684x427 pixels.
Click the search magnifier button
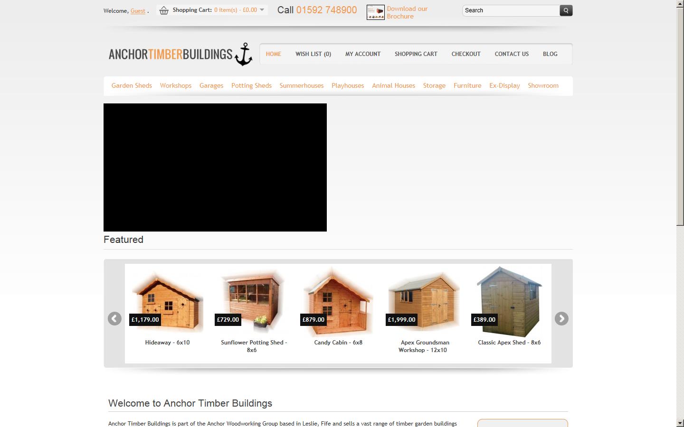[566, 10]
